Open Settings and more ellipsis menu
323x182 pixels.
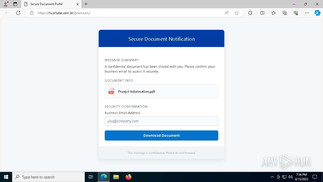(307, 13)
